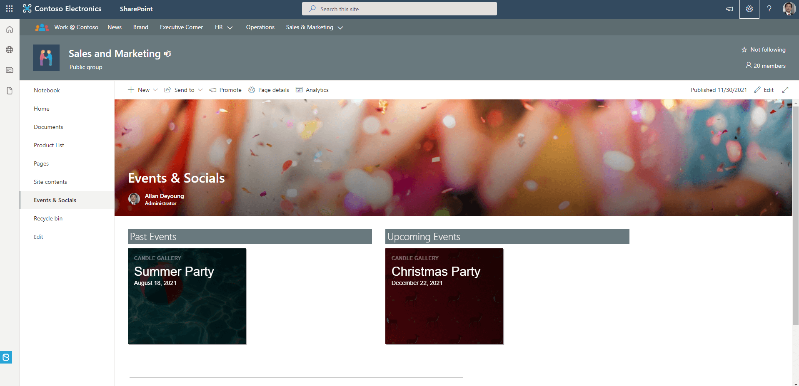Open Work @ Contoso hub link
Image resolution: width=799 pixels, height=386 pixels.
[x=76, y=27]
